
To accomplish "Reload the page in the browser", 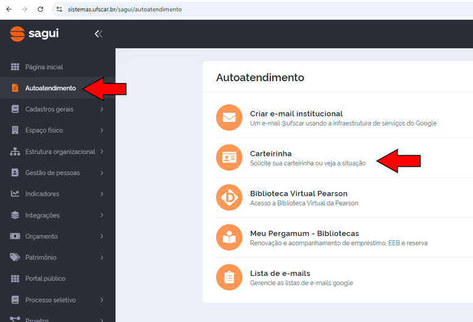I will 40,9.
